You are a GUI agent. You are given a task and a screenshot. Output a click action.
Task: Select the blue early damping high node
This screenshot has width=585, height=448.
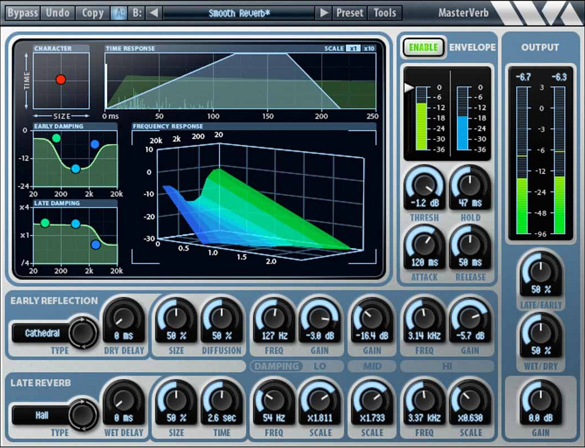click(95, 144)
